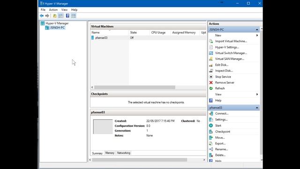The height and width of the screenshot is (169, 300).
Task: Click the Edit Disk... action text
Action: point(222,65)
